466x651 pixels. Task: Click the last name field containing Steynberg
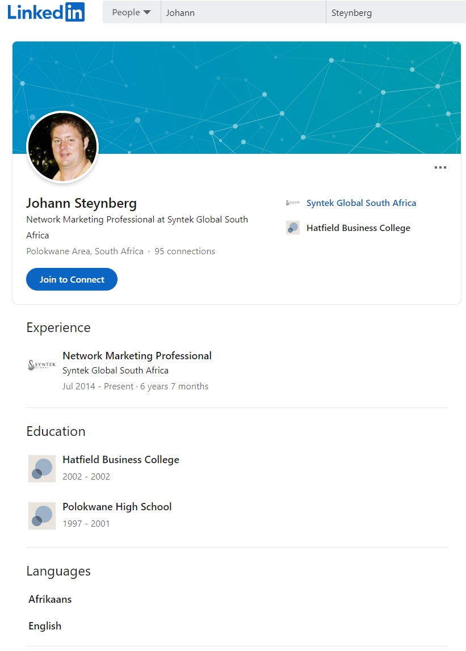(x=395, y=12)
